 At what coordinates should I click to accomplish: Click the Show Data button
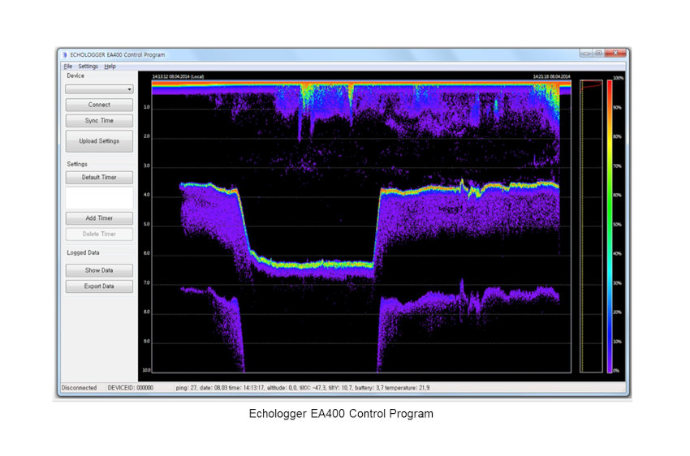click(x=99, y=270)
